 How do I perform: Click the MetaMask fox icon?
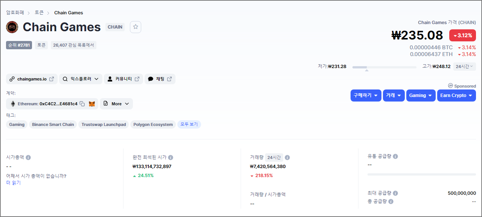(92, 104)
